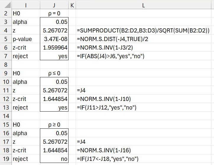214x165 pixels.
Task: Select the =IF(ABS(J4)>J6) formula cell
Action: 110,56
